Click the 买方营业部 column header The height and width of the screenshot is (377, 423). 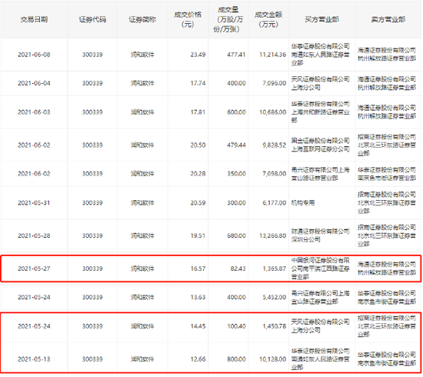[x=321, y=19]
